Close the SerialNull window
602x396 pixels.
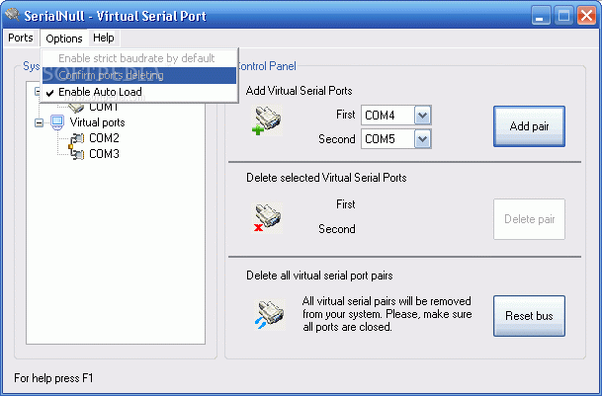coord(586,16)
